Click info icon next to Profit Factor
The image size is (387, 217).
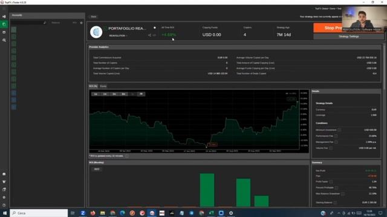331,181
